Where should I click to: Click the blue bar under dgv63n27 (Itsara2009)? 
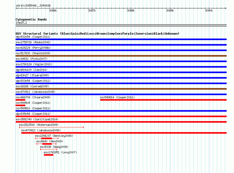coord(121,78)
